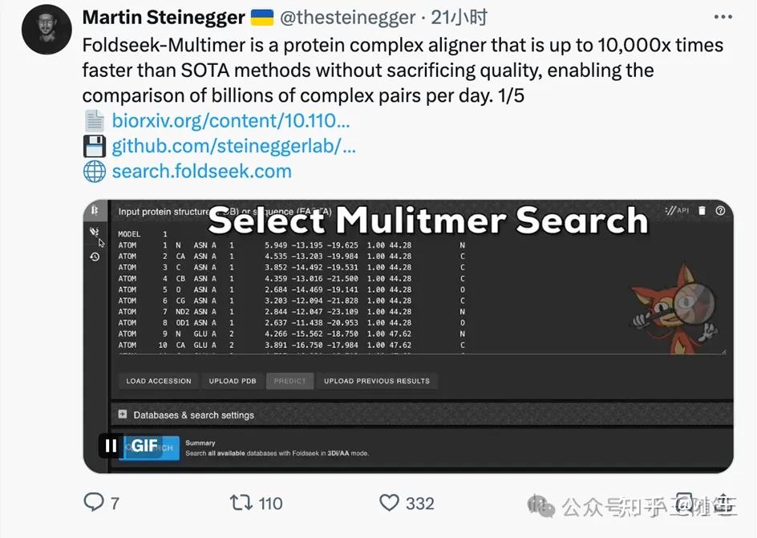757x538 pixels.
Task: Click the trash icon to clear input
Action: tap(701, 210)
